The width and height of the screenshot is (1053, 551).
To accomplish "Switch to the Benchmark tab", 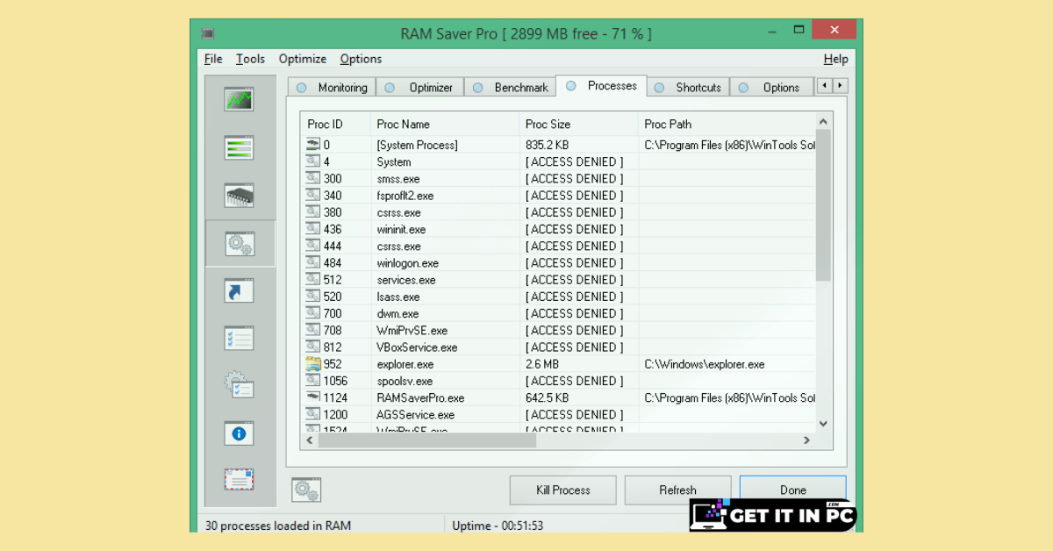I will (x=510, y=88).
